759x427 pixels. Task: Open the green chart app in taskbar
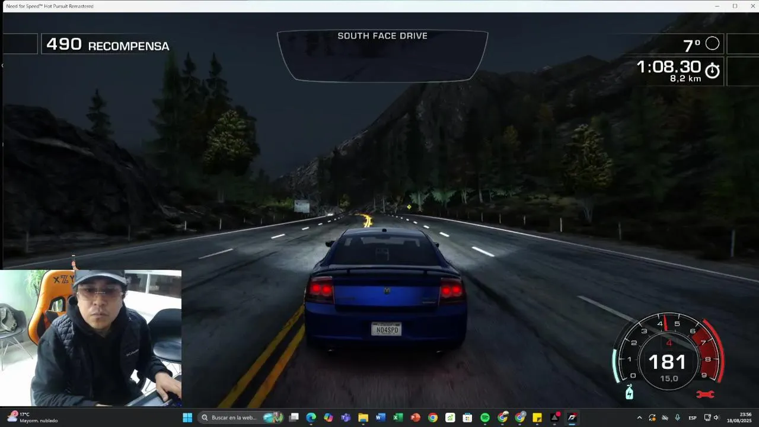(450, 418)
